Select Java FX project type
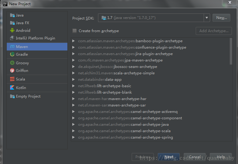This screenshot has height=164, width=238. pos(37,23)
